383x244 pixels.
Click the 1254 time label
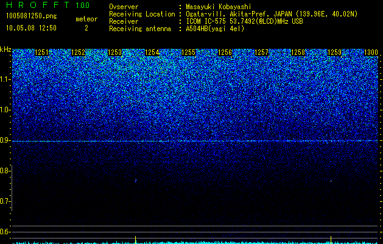click(152, 52)
